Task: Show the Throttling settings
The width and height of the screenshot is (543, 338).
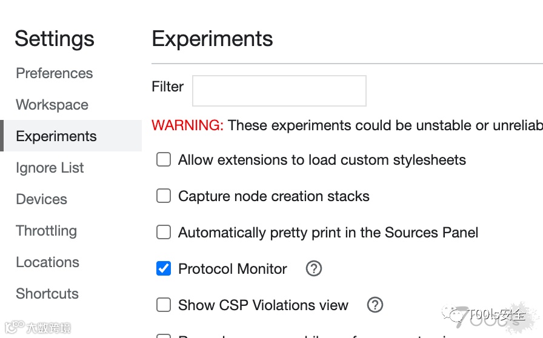Action: 47,231
